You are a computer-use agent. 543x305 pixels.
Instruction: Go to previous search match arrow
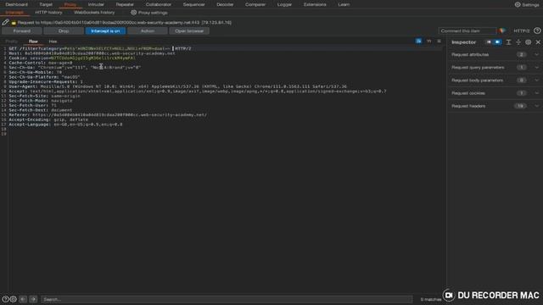click(x=23, y=299)
